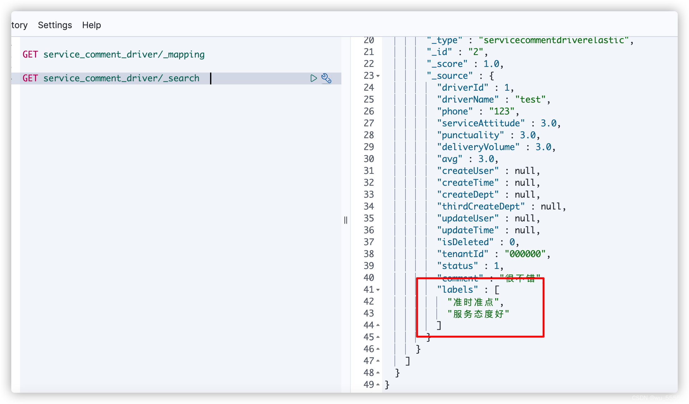Open the wrench request options menu

point(326,78)
